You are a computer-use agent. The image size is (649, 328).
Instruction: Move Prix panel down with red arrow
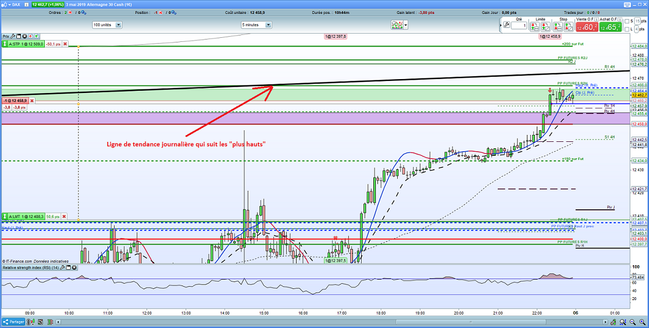(x=31, y=37)
